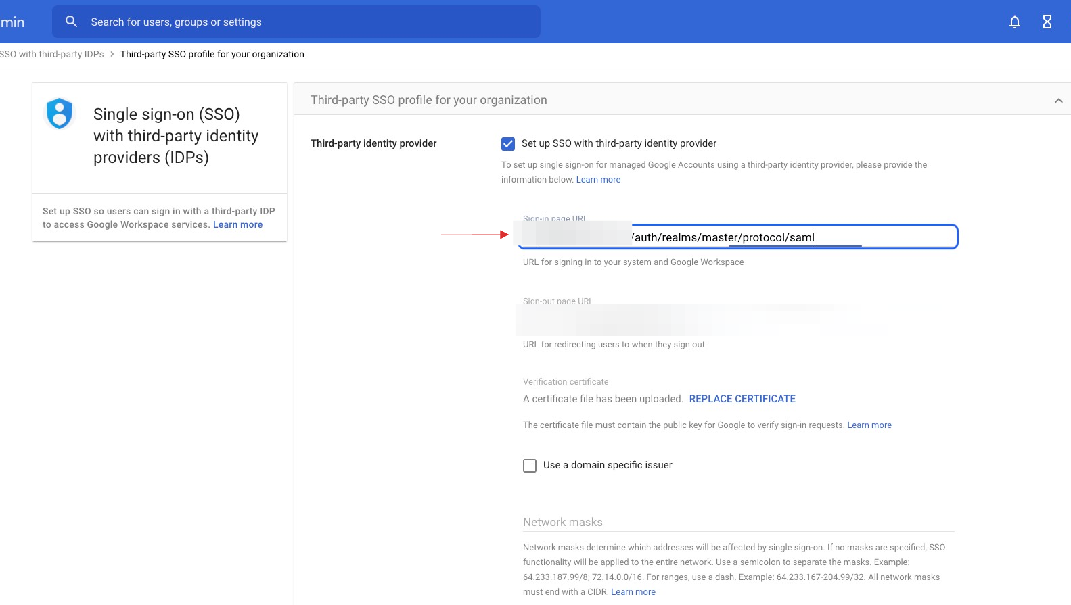Click the search magnifier icon
The width and height of the screenshot is (1071, 605).
click(x=71, y=22)
